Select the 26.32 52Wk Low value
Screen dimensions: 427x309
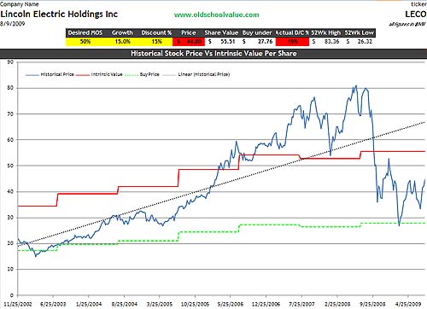pyautogui.click(x=360, y=42)
